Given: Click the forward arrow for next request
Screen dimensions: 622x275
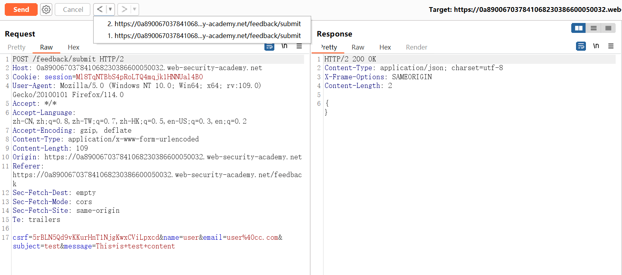Looking at the screenshot, I should pyautogui.click(x=124, y=9).
